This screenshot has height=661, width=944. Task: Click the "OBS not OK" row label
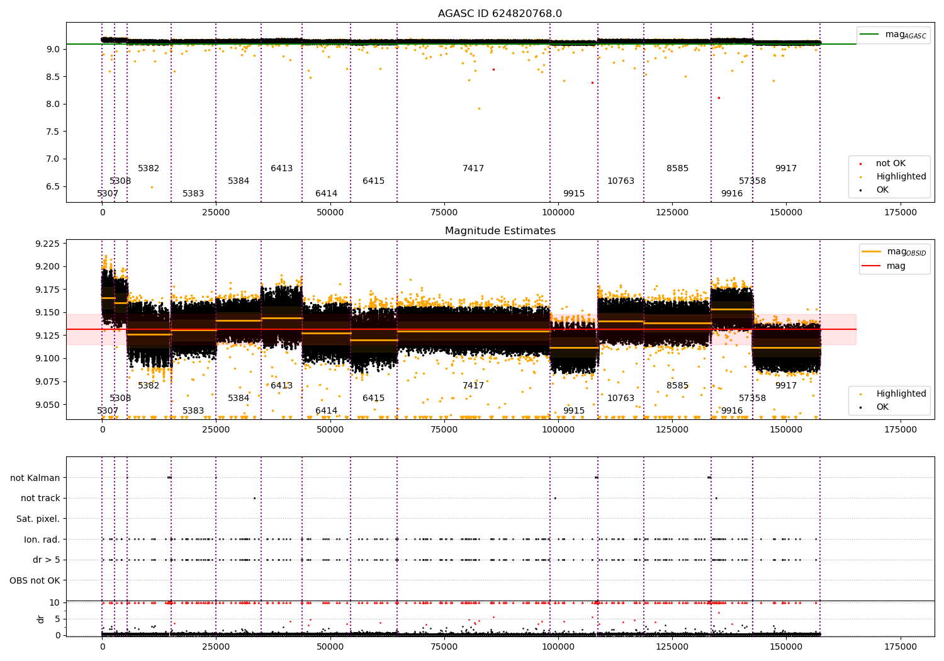tap(35, 580)
